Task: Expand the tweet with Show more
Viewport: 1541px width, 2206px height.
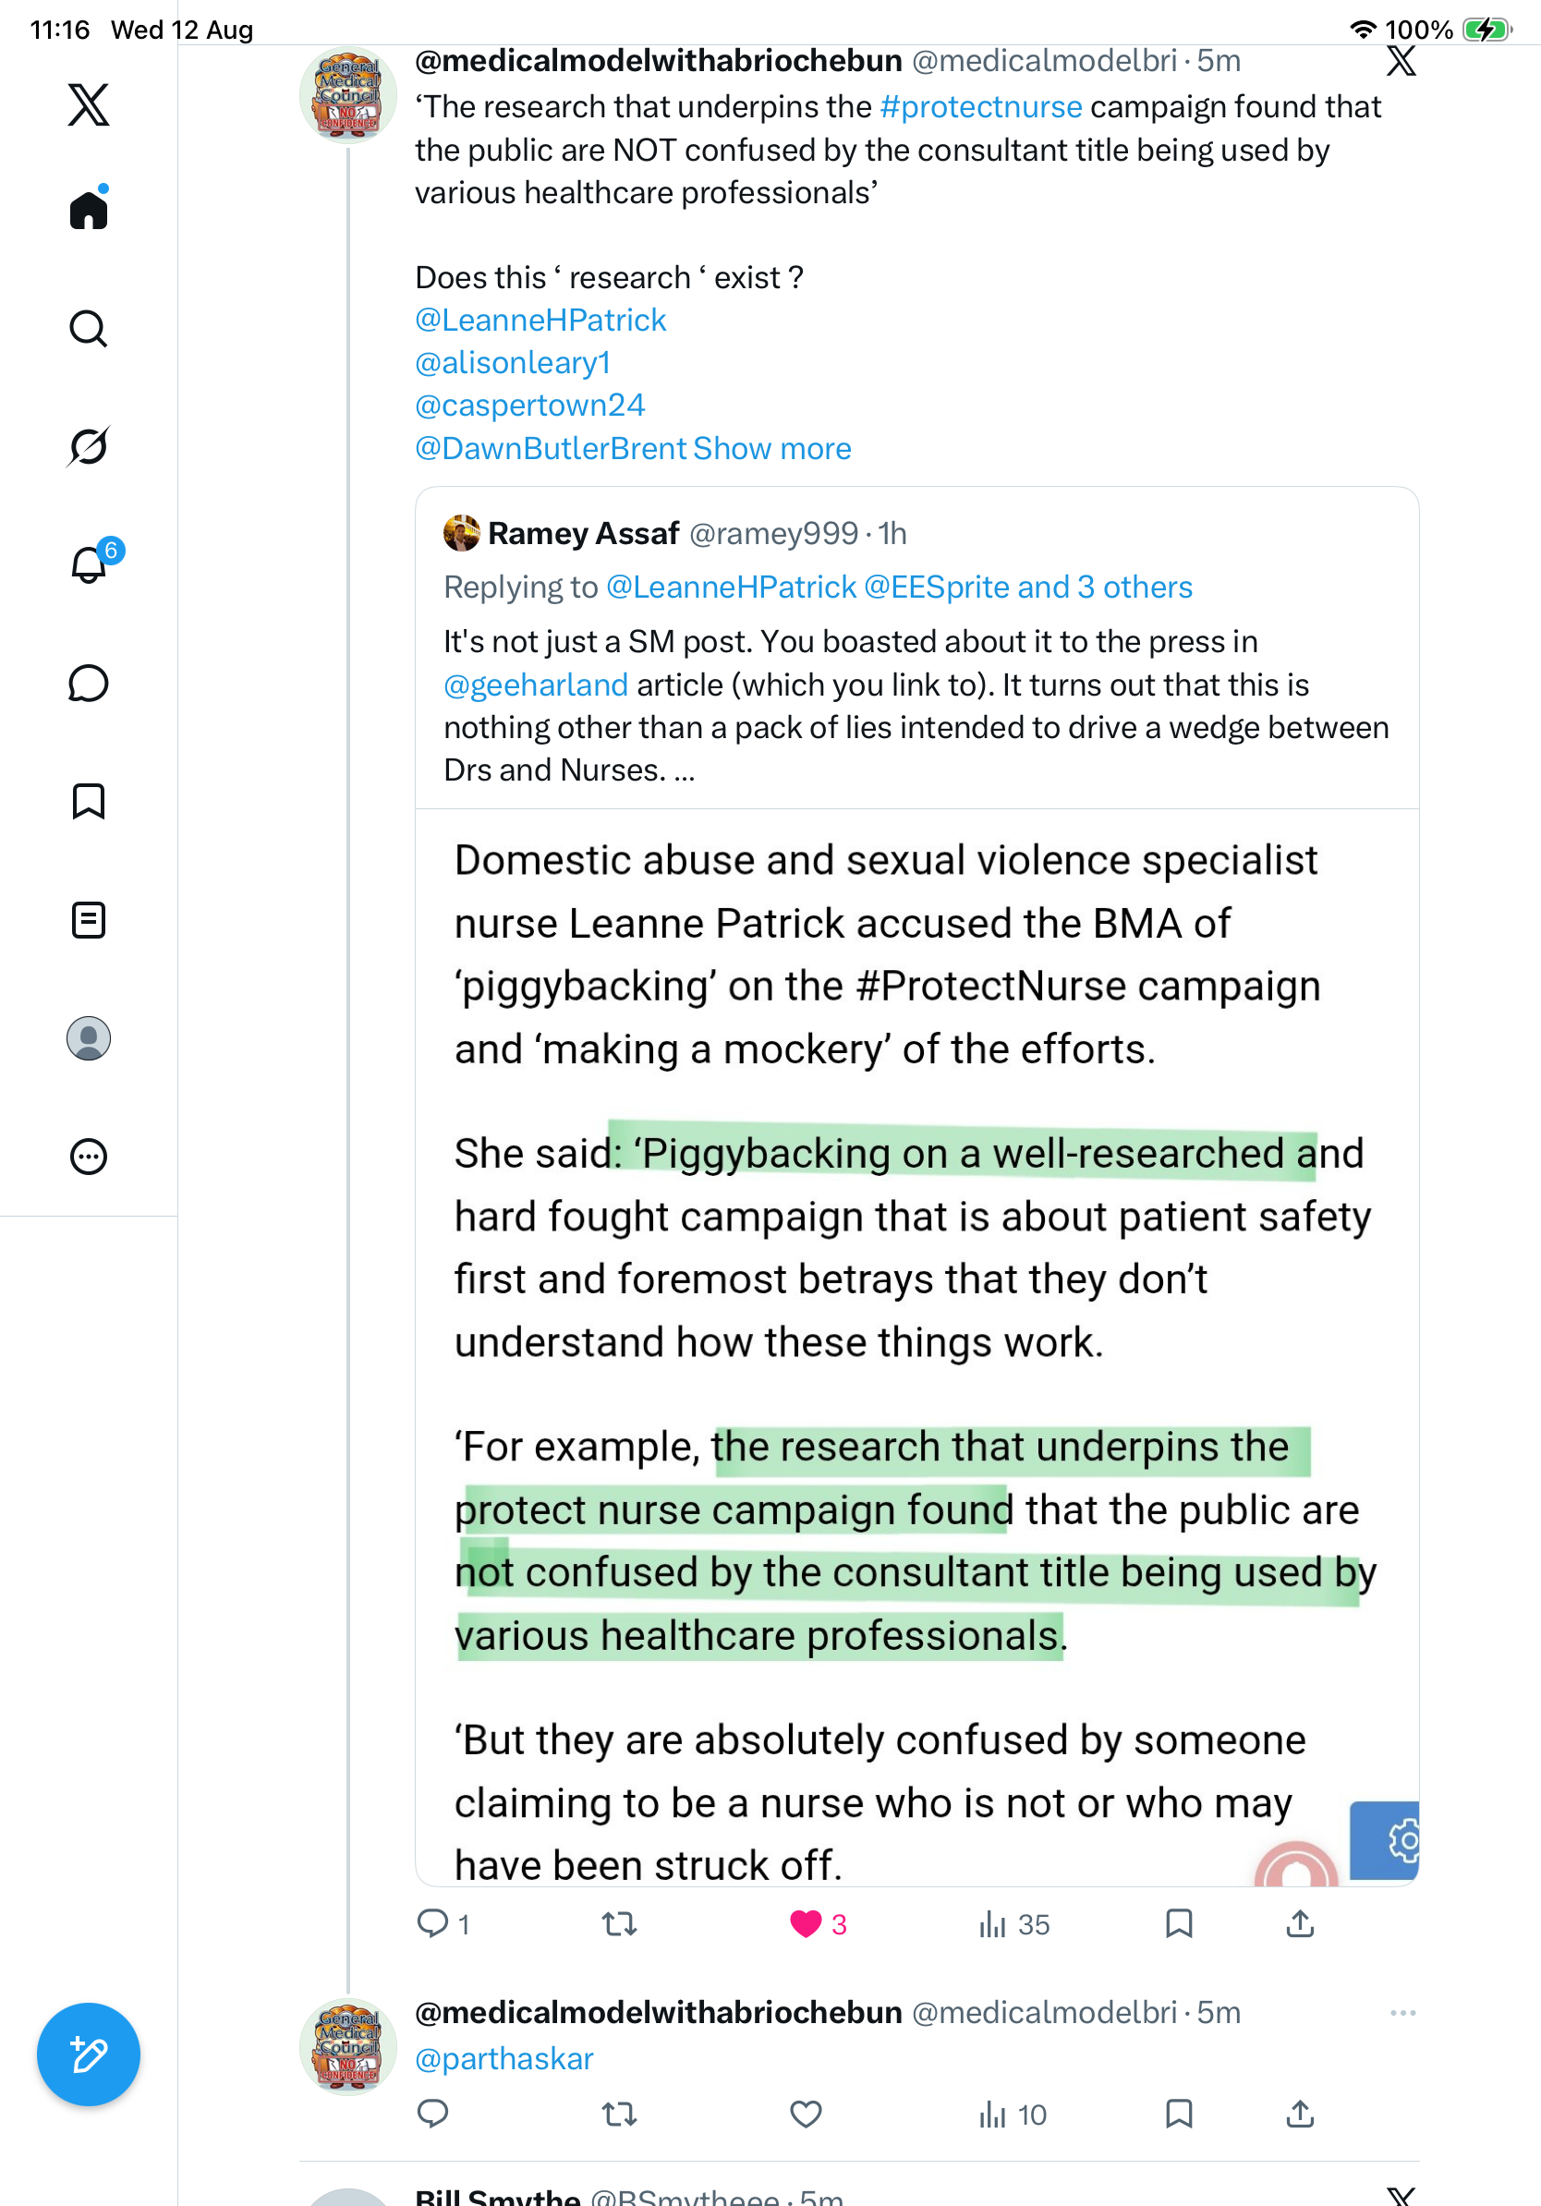Action: [771, 449]
